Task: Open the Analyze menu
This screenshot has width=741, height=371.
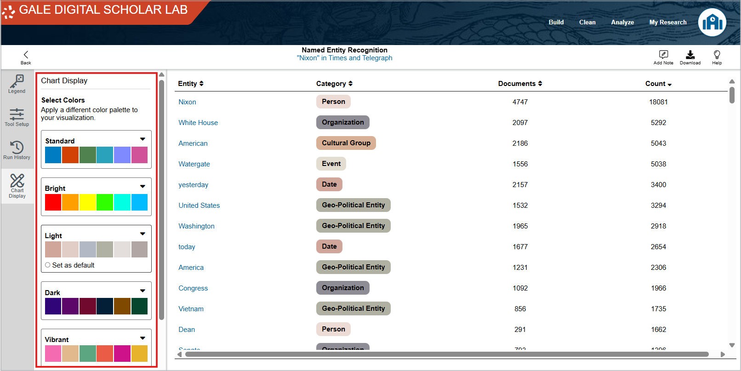Action: (622, 22)
